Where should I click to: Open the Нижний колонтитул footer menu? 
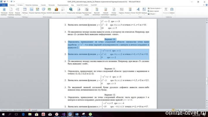click(x=106, y=11)
